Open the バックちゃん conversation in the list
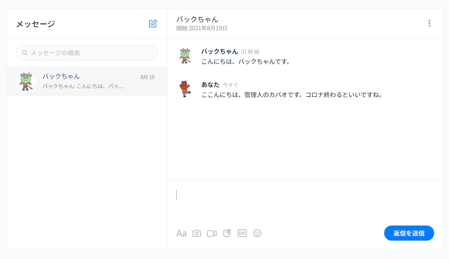The height and width of the screenshot is (259, 449). point(87,82)
